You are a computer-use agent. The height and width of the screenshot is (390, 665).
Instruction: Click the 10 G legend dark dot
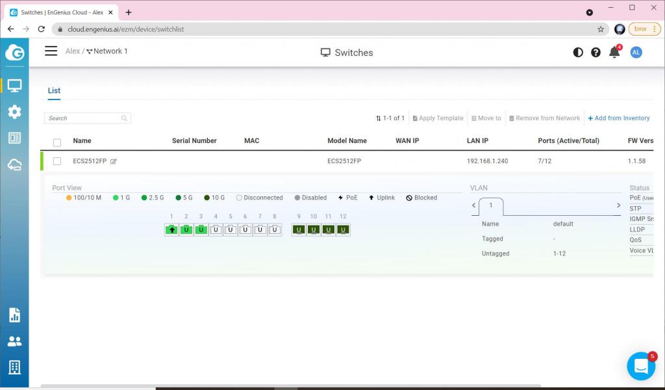[x=207, y=198]
